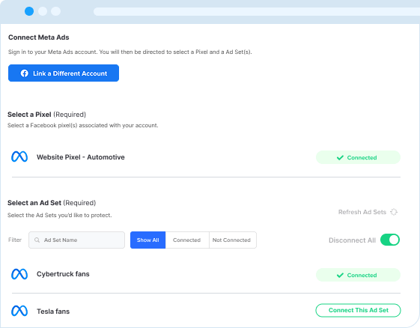
Task: Click the Meta logo next to Tesla fans
Action: 19,311
